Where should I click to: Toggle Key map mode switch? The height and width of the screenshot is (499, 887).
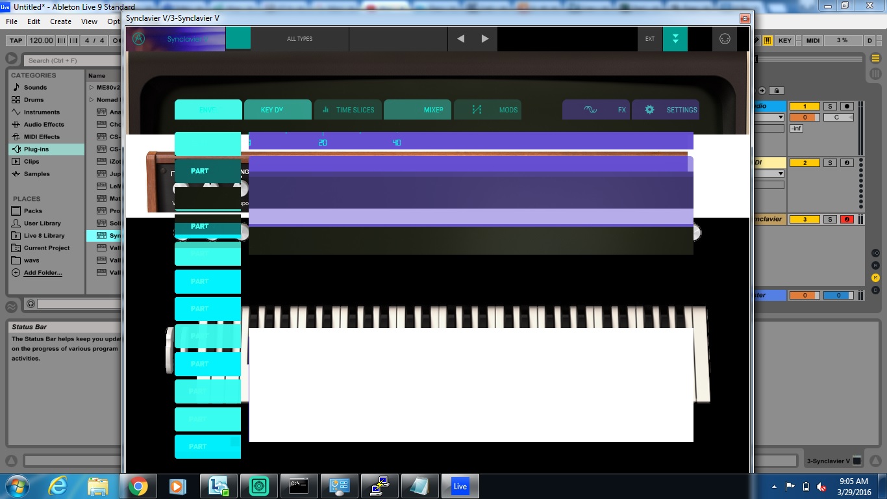point(785,40)
